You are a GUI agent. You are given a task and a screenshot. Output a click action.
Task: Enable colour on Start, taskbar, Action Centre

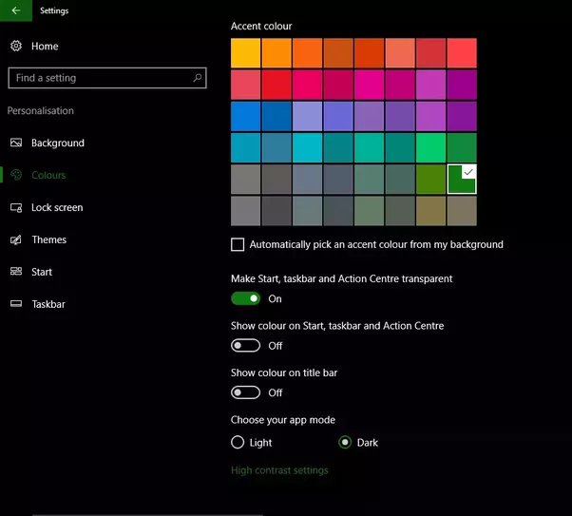click(x=245, y=345)
